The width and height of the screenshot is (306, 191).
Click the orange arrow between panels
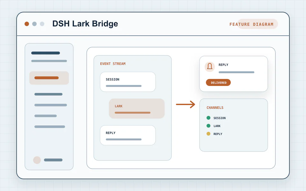click(x=186, y=104)
